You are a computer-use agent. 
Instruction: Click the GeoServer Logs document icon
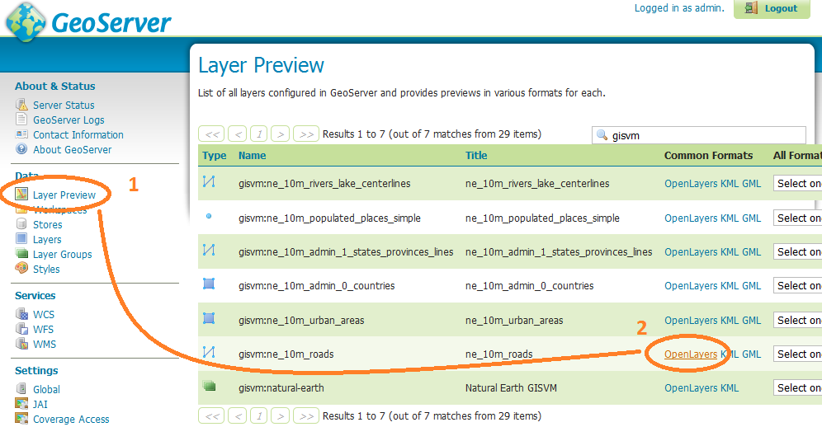[21, 120]
